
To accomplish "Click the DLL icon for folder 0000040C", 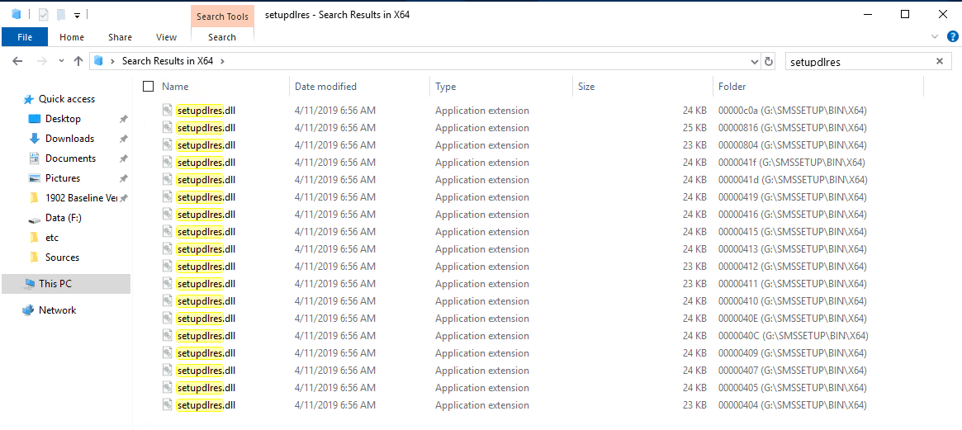I will click(x=168, y=336).
